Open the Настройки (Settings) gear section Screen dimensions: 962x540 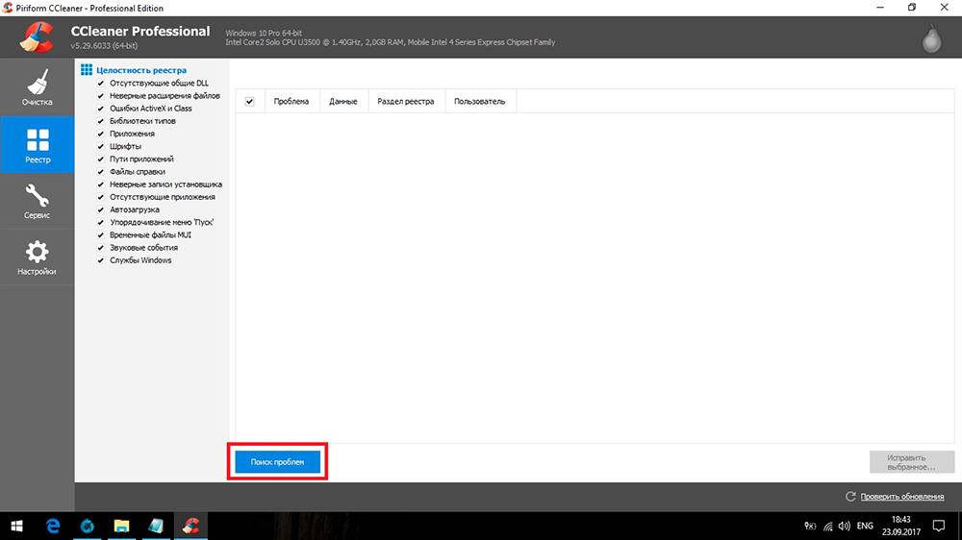pos(37,258)
